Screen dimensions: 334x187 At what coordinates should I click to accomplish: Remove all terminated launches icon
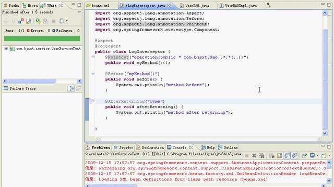coord(262,156)
